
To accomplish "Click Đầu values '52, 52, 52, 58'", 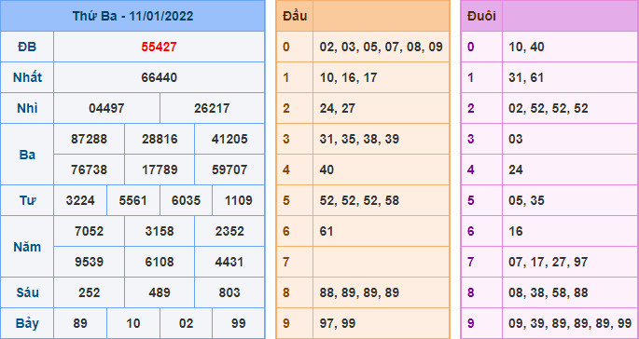I will (x=359, y=200).
